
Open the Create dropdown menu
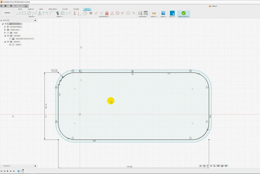click(x=32, y=17)
